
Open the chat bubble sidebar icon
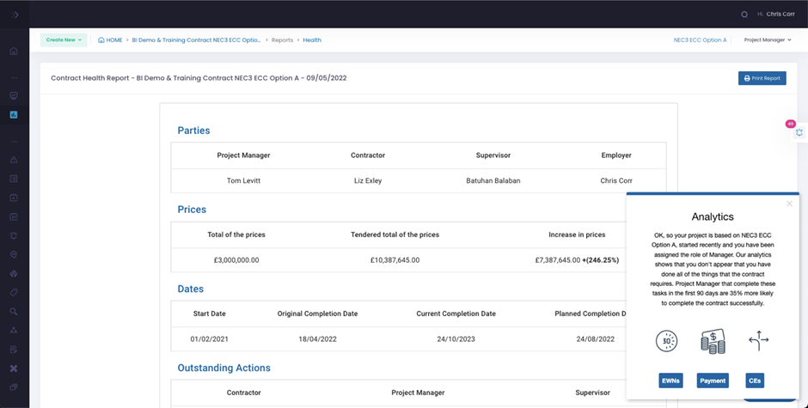click(x=14, y=254)
